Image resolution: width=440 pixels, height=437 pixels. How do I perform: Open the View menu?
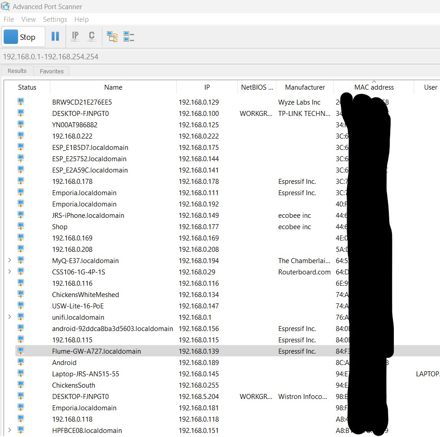point(29,19)
